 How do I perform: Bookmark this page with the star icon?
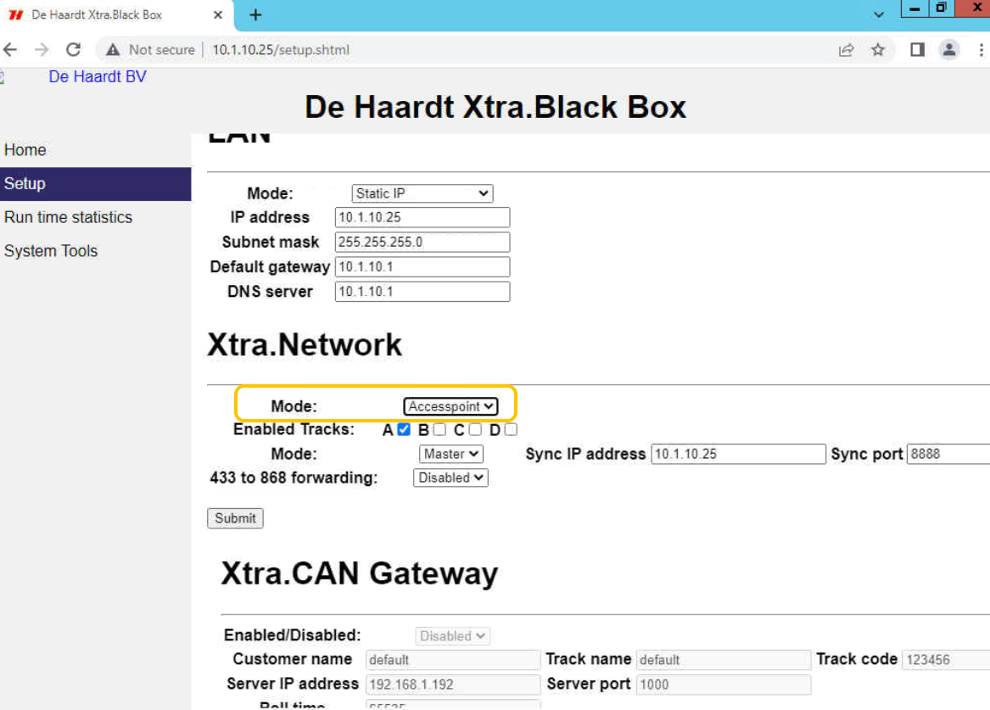878,50
